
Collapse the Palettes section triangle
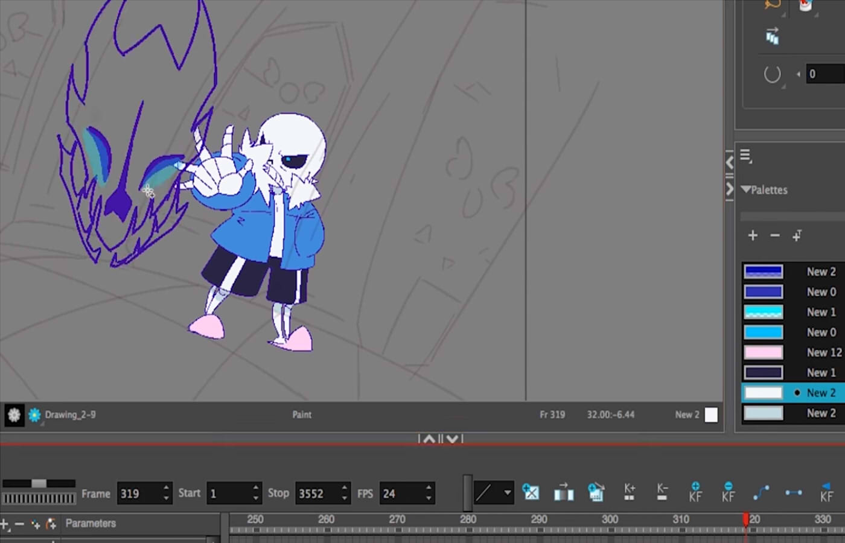(x=746, y=189)
